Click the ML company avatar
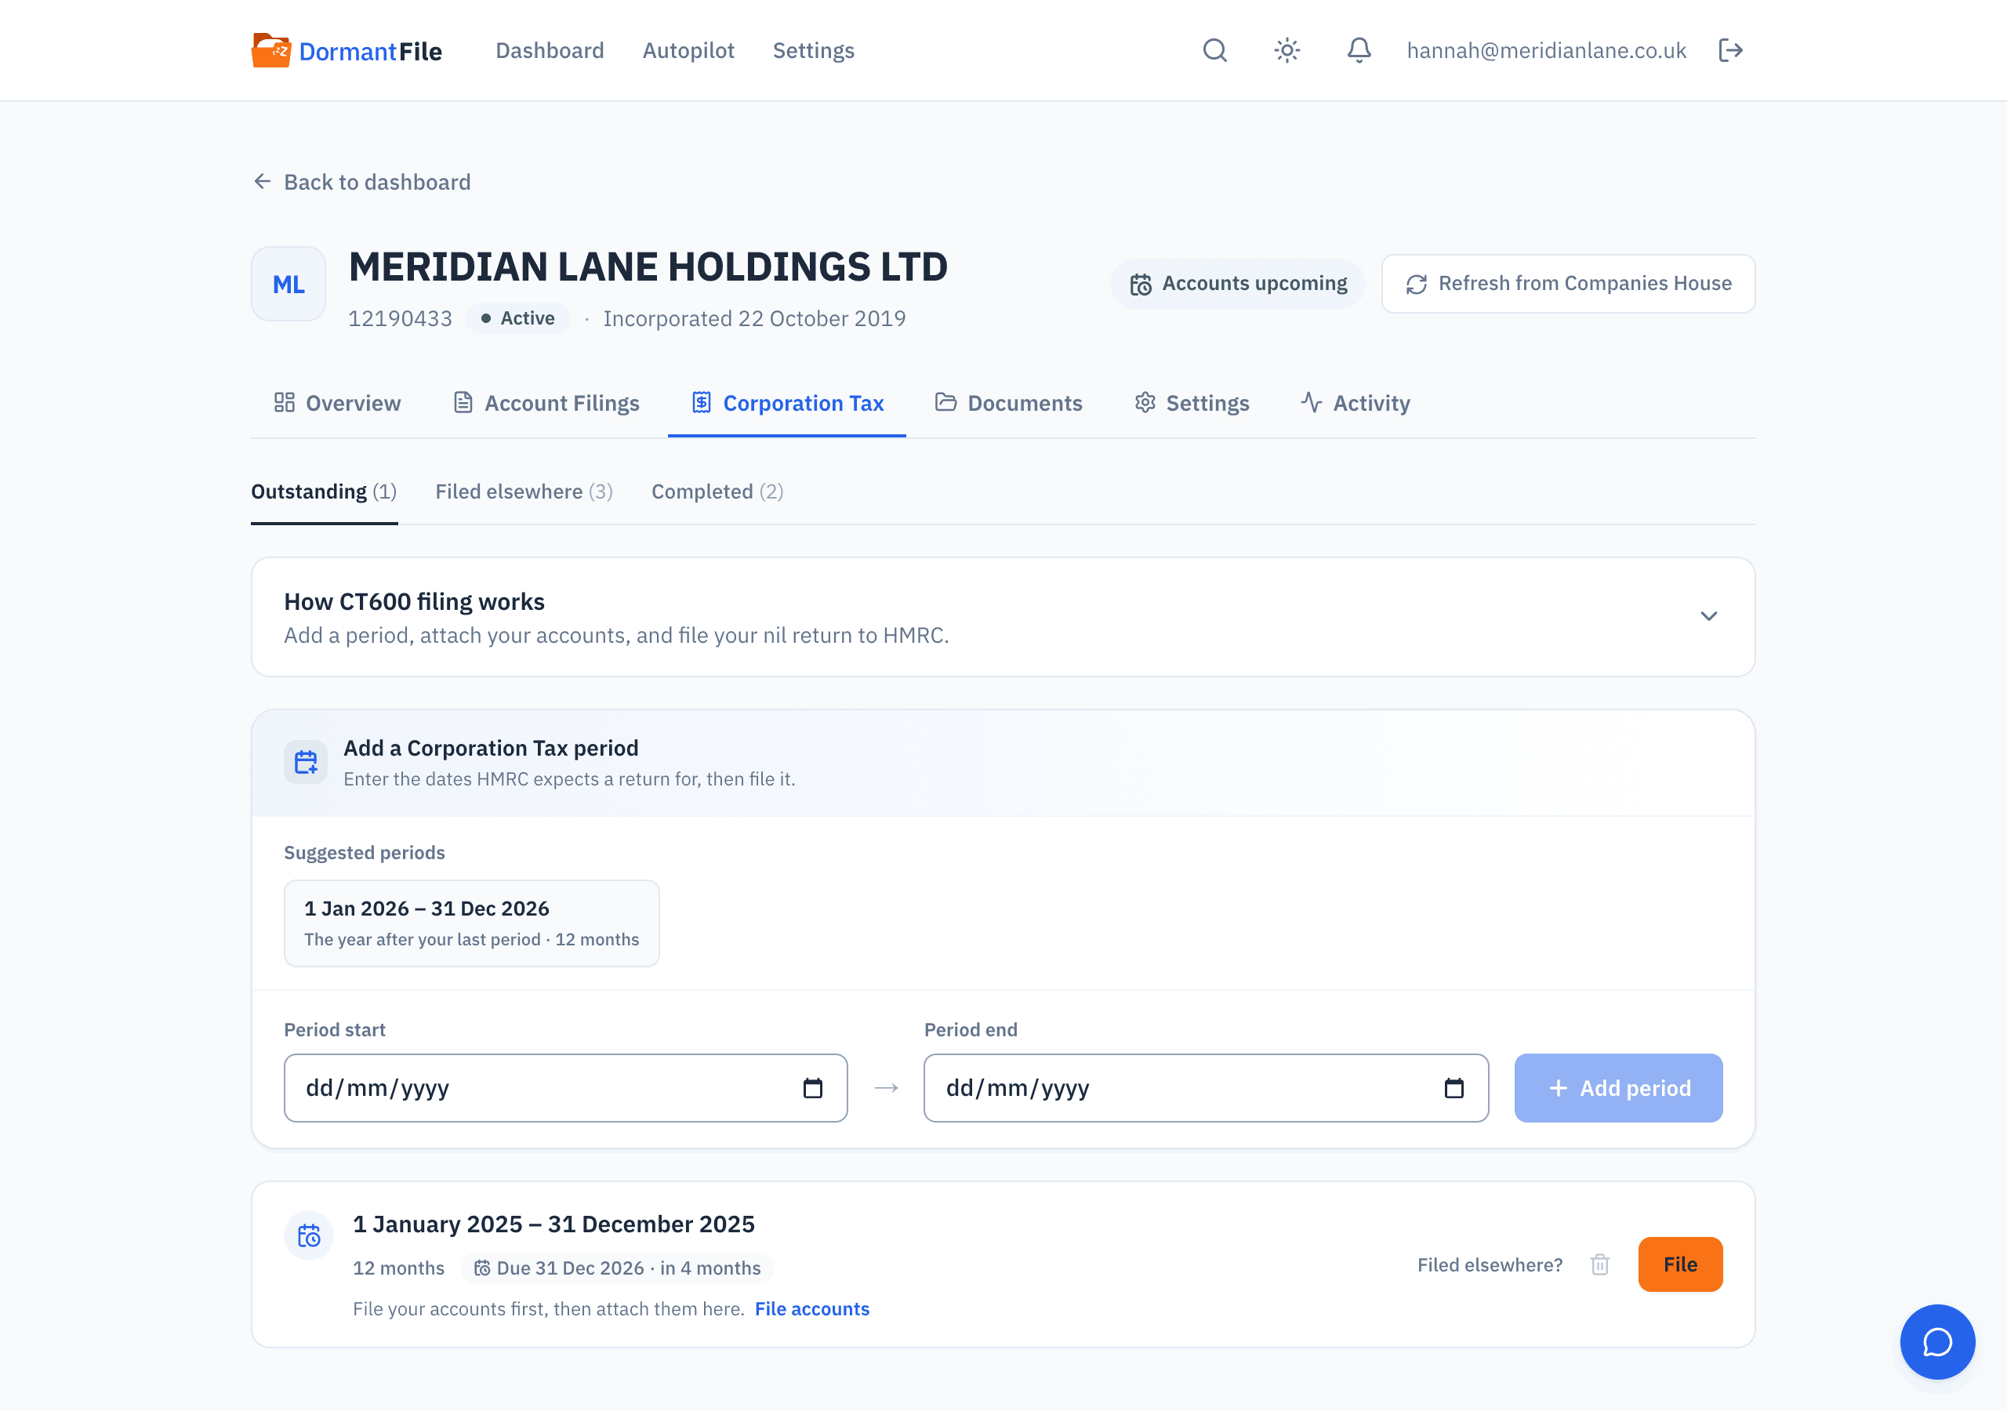 pos(289,284)
